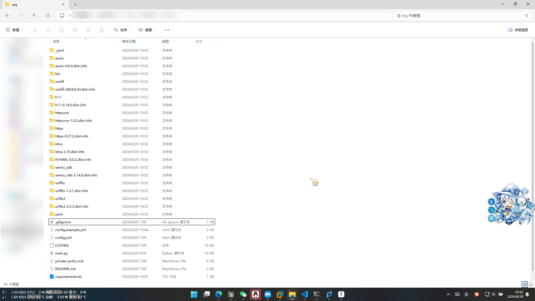Open Visual Studio Code from taskbar
This screenshot has height=301, width=535.
[x=304, y=294]
